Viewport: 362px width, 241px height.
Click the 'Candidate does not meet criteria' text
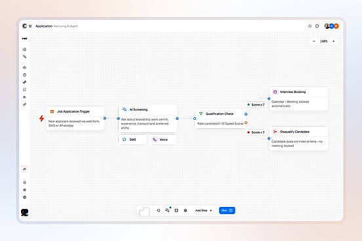(297, 143)
